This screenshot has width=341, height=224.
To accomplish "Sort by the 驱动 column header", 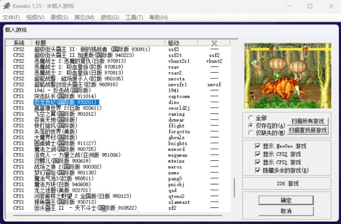I will [x=182, y=43].
